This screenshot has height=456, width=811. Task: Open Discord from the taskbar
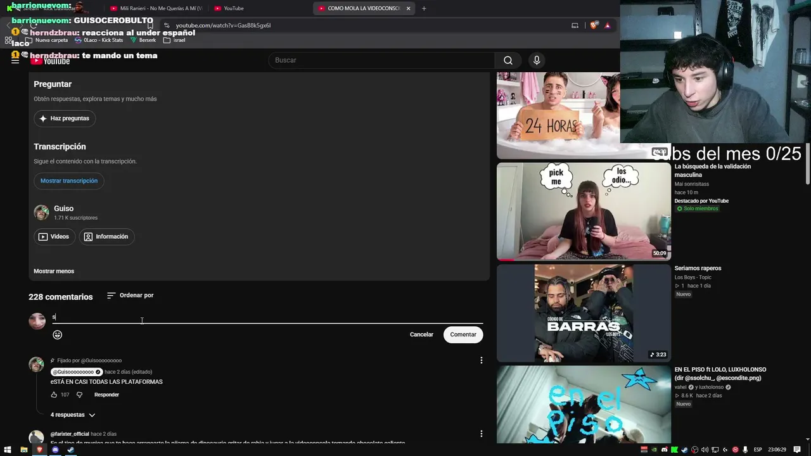55,450
